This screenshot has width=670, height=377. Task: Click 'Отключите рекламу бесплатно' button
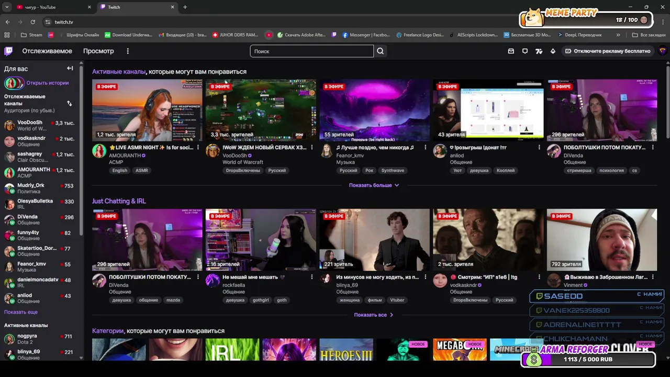tap(608, 51)
